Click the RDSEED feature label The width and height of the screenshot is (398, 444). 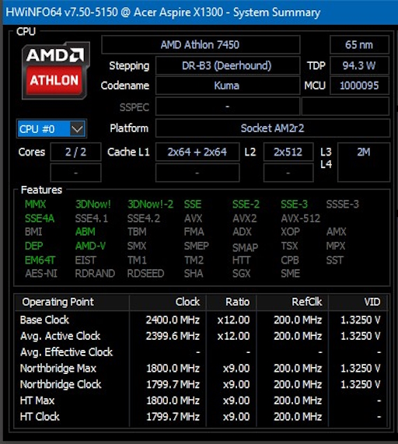pyautogui.click(x=145, y=274)
